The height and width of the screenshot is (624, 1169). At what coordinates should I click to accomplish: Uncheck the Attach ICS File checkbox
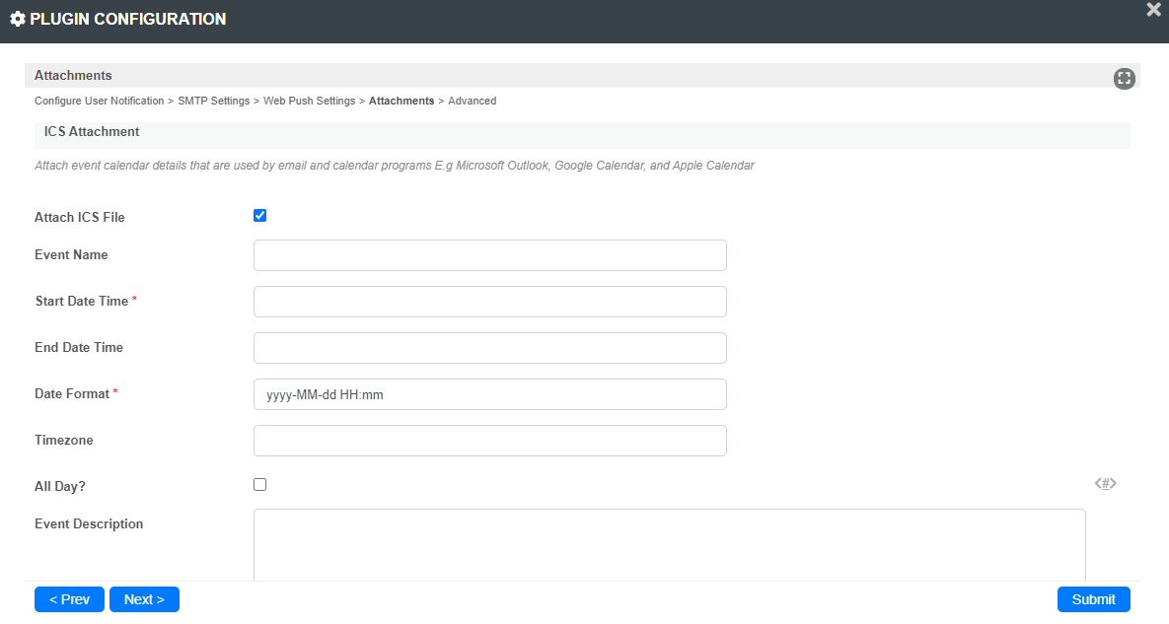(x=259, y=216)
